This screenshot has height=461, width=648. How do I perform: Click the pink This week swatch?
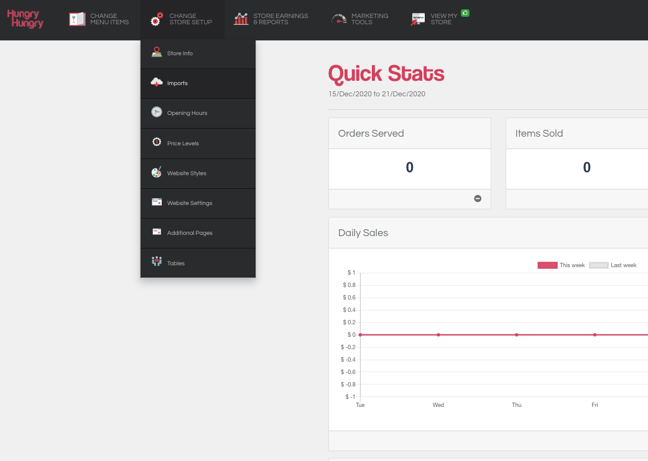[547, 265]
